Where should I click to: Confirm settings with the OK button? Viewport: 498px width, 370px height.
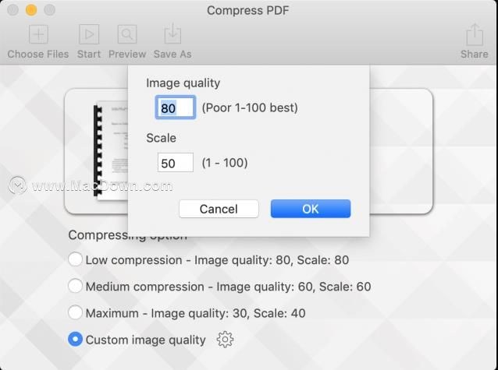[x=311, y=209]
